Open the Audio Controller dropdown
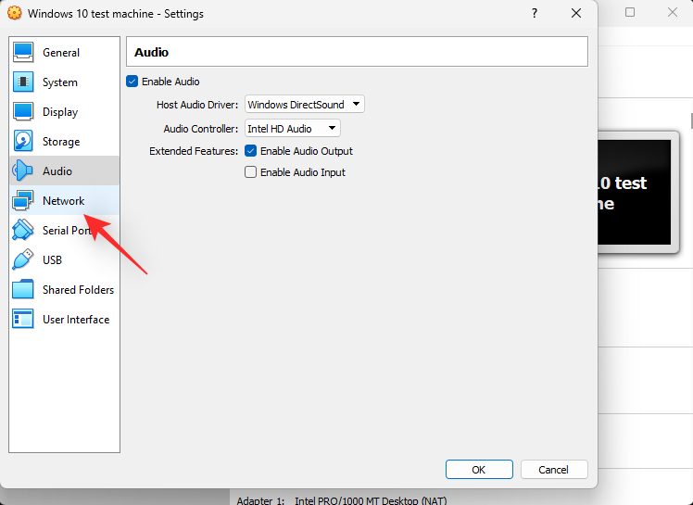This screenshot has width=693, height=505. point(293,129)
